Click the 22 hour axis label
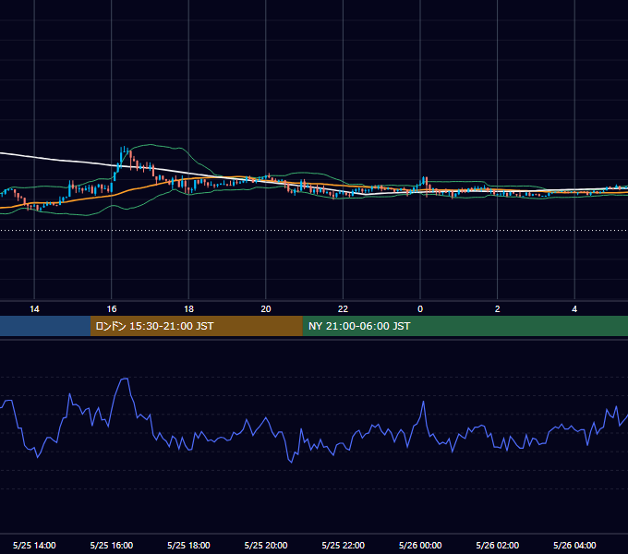Image resolution: width=628 pixels, height=554 pixels. 343,309
